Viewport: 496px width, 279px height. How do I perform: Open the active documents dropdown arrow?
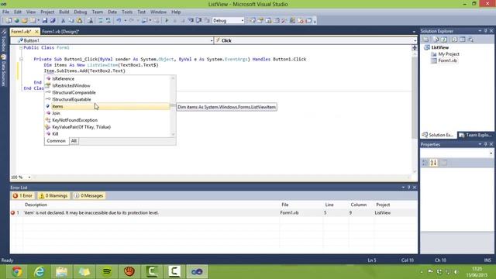pos(414,32)
